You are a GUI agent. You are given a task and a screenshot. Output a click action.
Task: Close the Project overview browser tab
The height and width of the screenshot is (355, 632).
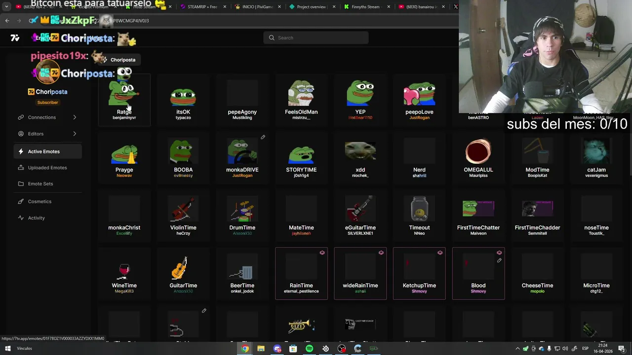(334, 7)
